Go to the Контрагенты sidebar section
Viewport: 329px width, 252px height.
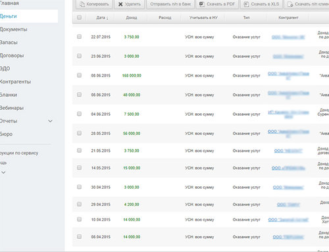click(x=15, y=82)
